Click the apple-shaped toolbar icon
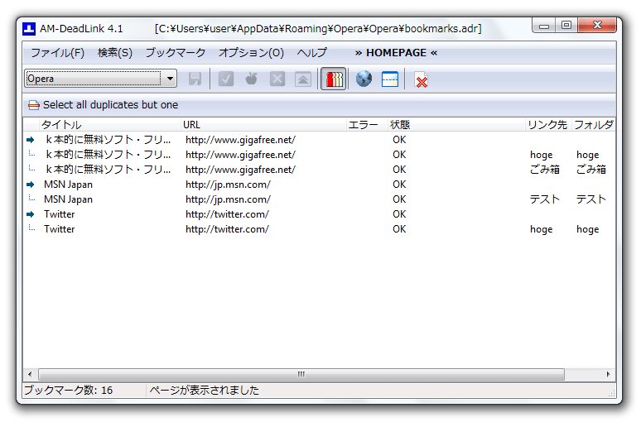641x422 pixels. click(x=252, y=79)
